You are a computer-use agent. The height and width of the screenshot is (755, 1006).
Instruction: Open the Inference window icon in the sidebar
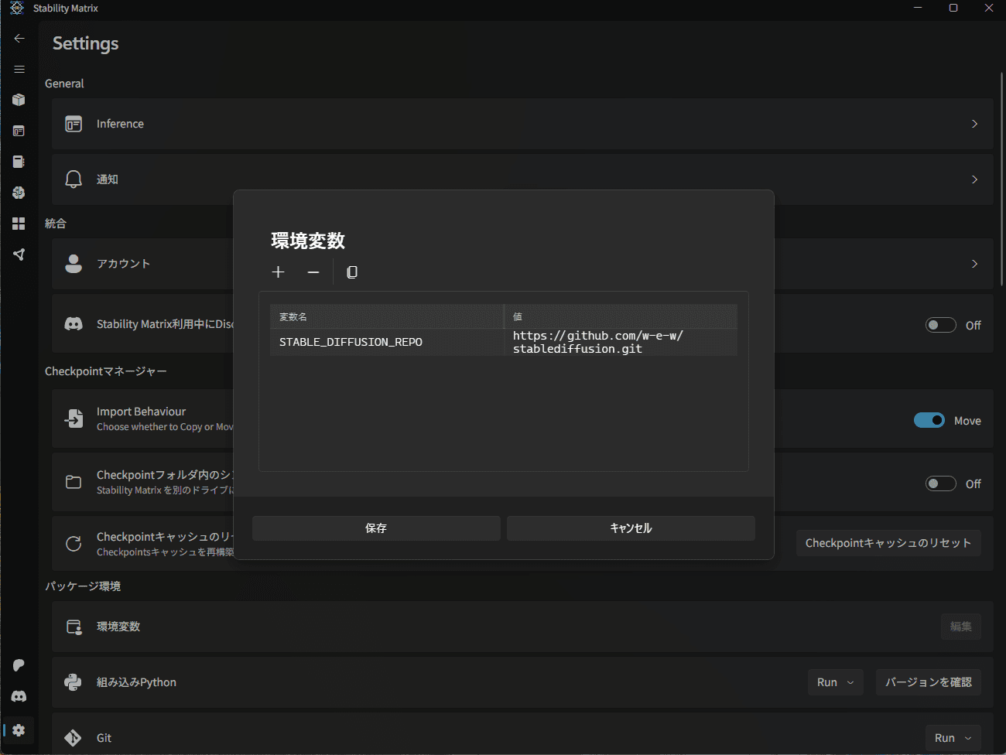point(19,131)
